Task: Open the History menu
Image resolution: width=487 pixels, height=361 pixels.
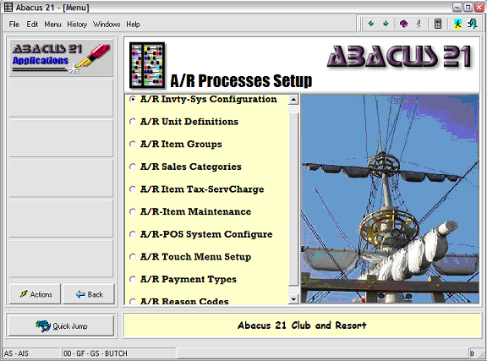Action: [77, 25]
